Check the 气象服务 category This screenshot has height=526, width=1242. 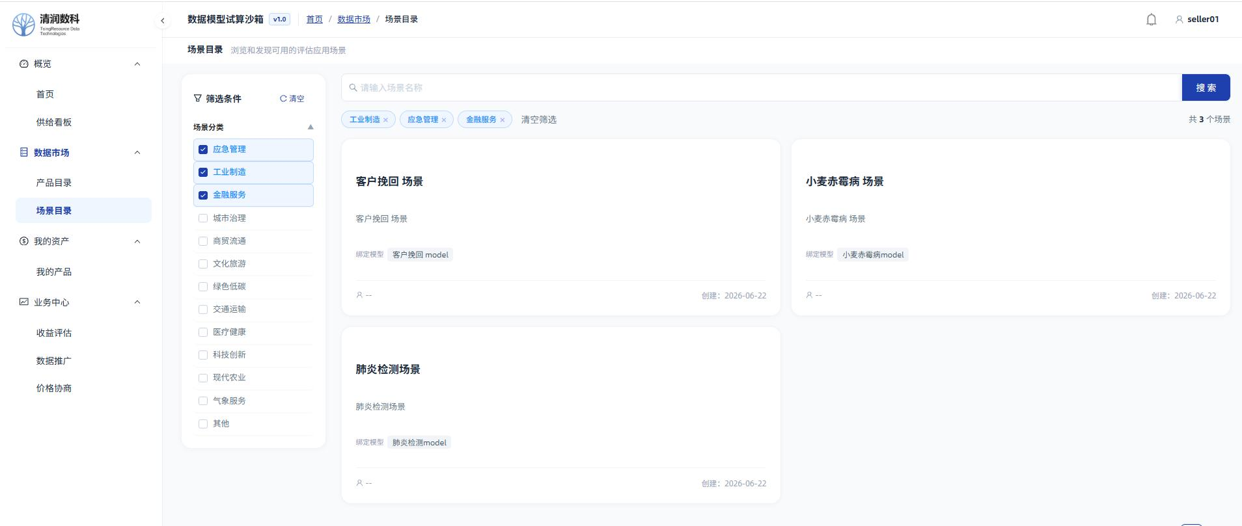[x=203, y=401]
